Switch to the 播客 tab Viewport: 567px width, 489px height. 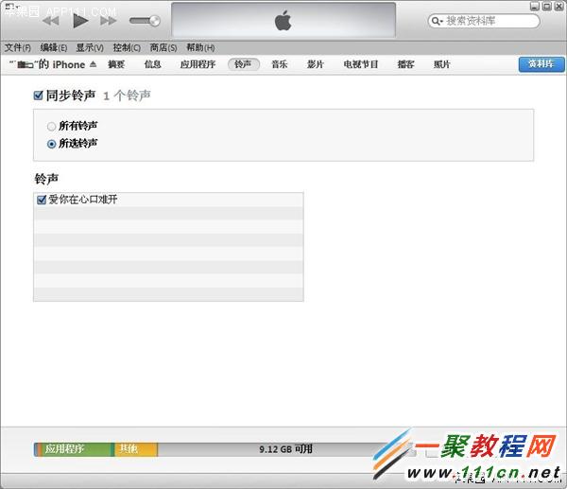tap(405, 64)
